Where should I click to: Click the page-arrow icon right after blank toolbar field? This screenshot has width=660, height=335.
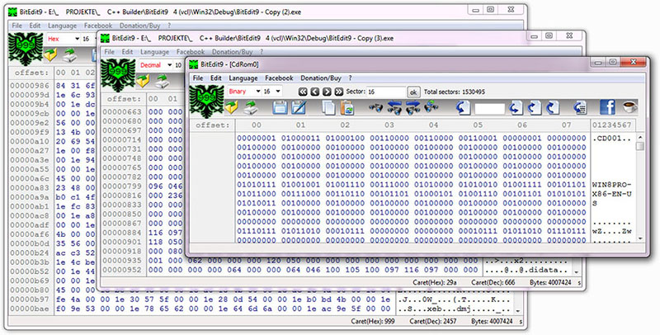[516, 108]
